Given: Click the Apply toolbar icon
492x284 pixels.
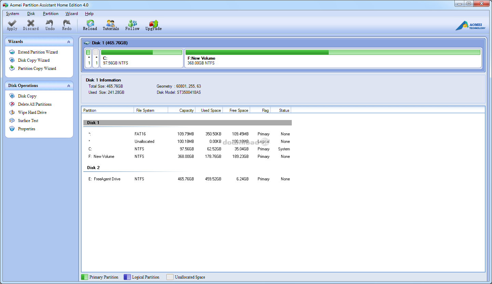Looking at the screenshot, I should (x=12, y=25).
